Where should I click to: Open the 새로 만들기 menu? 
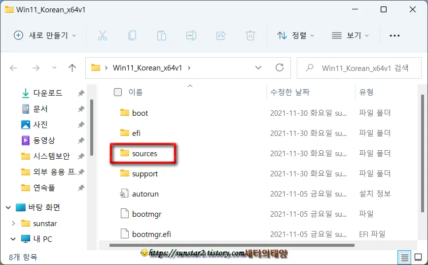[45, 35]
